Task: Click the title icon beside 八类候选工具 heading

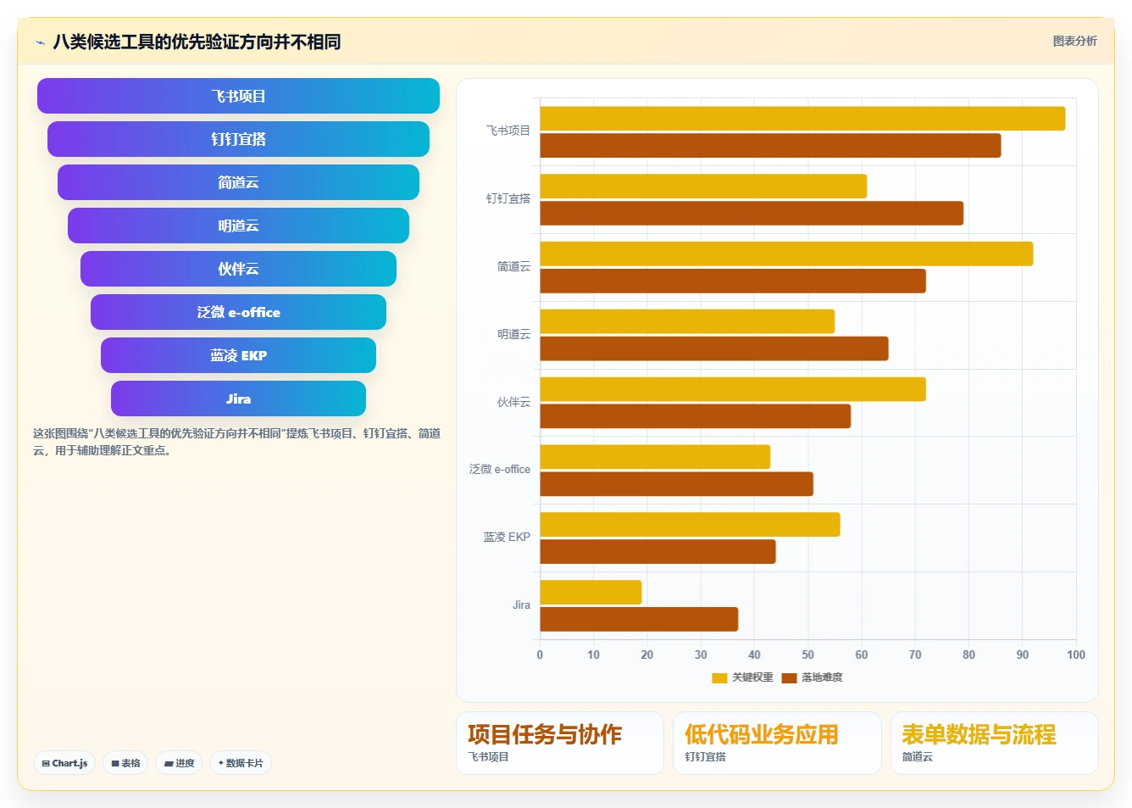Action: pos(40,42)
